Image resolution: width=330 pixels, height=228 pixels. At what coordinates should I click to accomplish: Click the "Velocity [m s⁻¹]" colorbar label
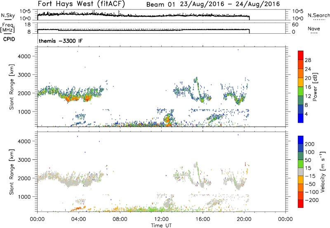pos(323,172)
